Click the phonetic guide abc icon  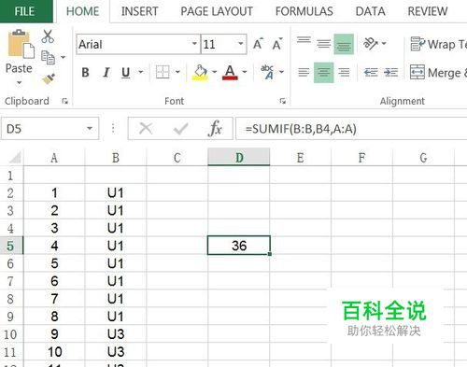[x=267, y=72]
